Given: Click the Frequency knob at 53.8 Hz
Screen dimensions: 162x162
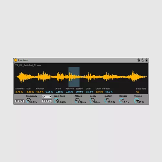Looking at the screenshot, I should pyautogui.click(x=29, y=101).
